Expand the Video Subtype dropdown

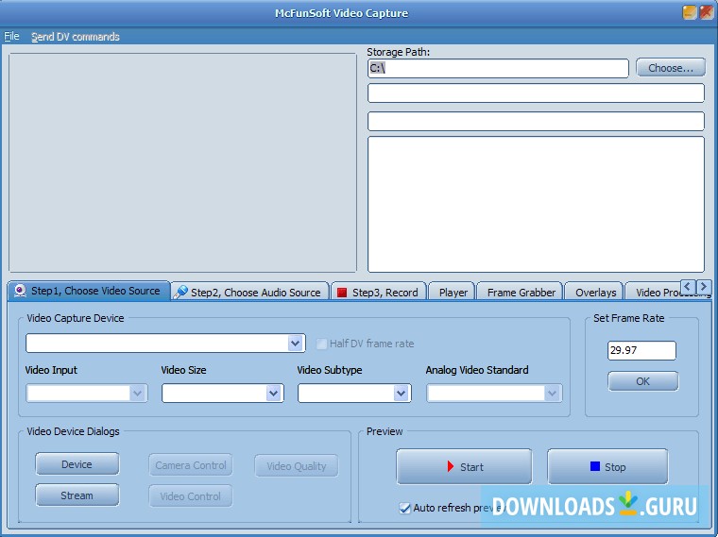[x=402, y=393]
